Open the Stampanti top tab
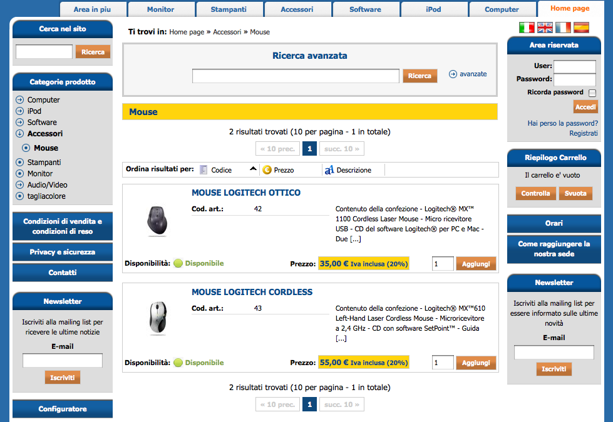The height and width of the screenshot is (422, 613). pyautogui.click(x=229, y=9)
